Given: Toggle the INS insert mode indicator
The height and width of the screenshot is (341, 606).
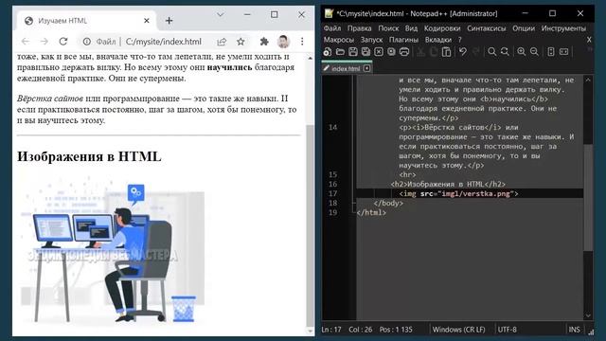Looking at the screenshot, I should [574, 330].
